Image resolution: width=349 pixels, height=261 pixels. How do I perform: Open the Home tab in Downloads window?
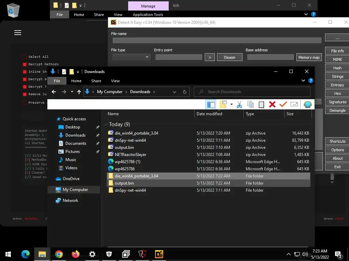pyautogui.click(x=76, y=81)
